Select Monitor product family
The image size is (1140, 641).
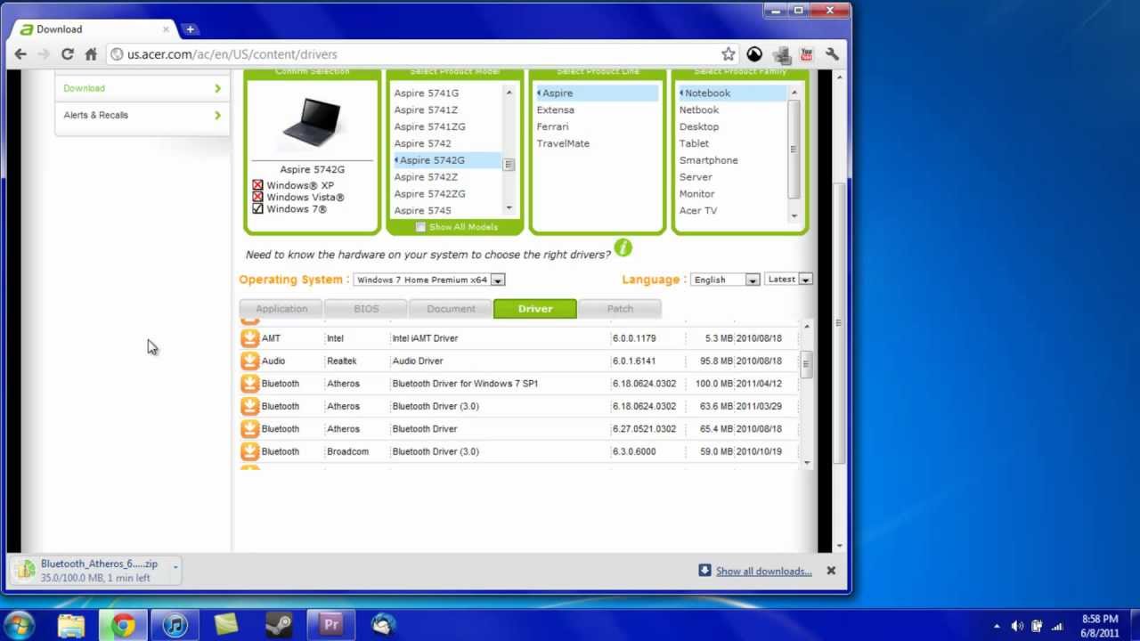[696, 194]
